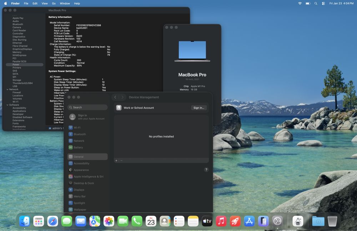357x231 pixels.
Task: Select Wi-Fi in System Settings sidebar
Action: [88, 127]
